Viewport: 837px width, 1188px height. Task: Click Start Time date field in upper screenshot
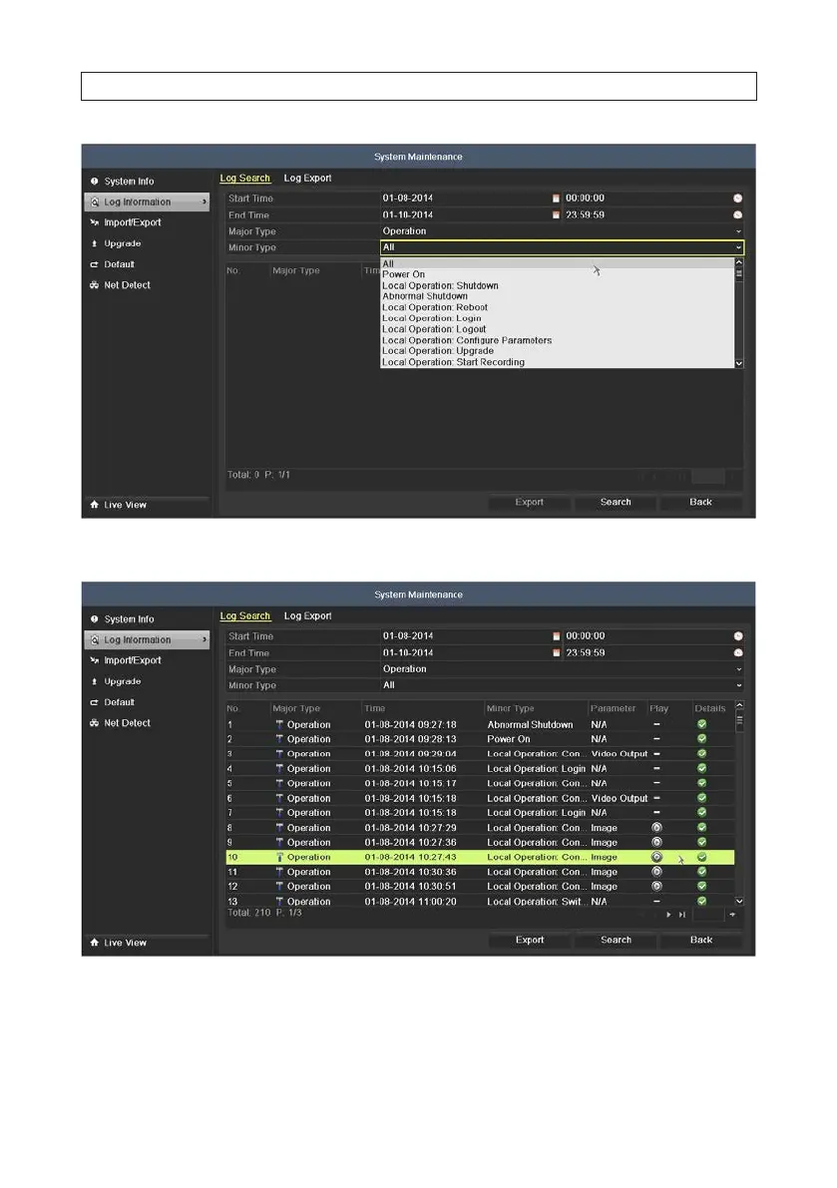(x=471, y=198)
